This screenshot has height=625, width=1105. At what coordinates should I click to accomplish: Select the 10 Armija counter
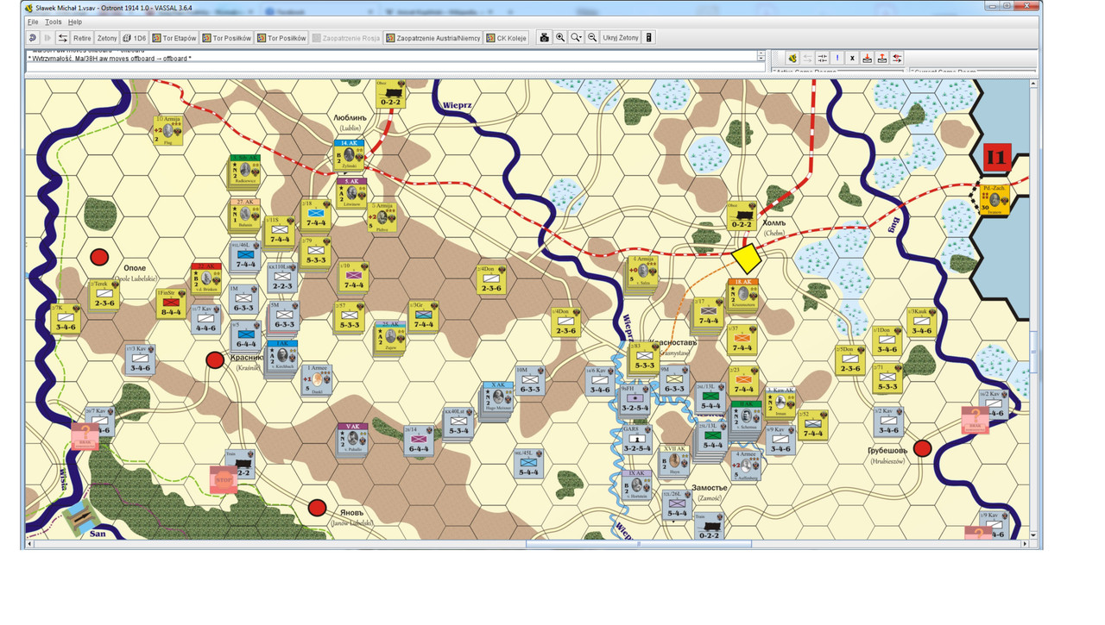click(168, 130)
